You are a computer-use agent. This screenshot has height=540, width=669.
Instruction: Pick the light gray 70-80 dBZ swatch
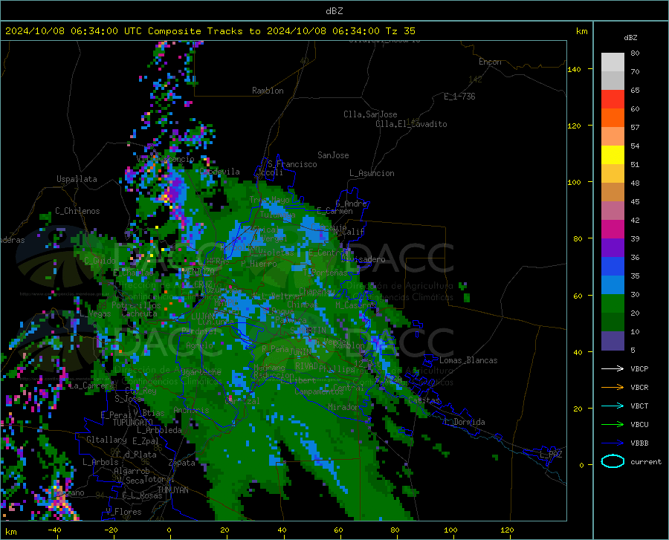pyautogui.click(x=613, y=62)
